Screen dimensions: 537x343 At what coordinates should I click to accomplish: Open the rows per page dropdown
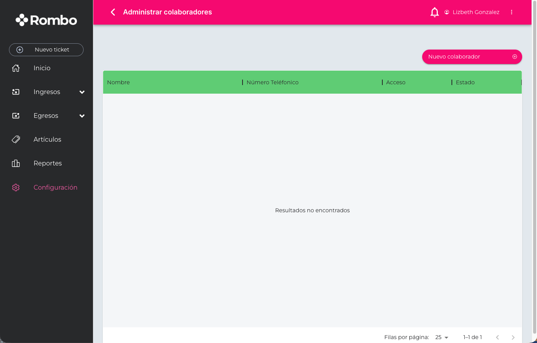(x=442, y=337)
